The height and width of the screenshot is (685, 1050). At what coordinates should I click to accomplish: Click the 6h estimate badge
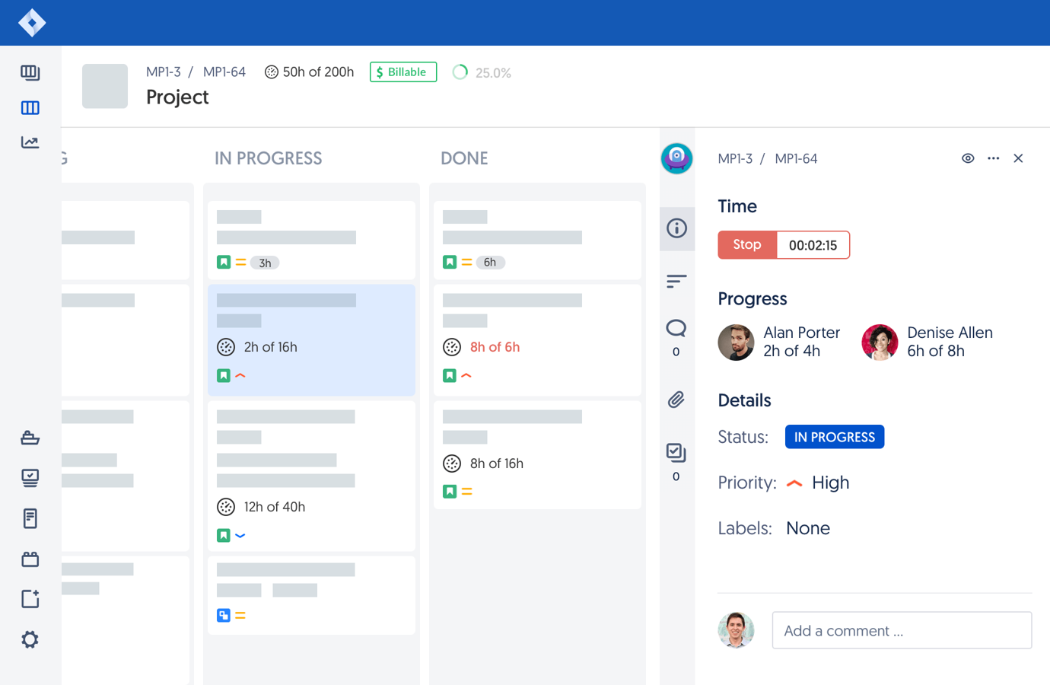click(x=490, y=262)
